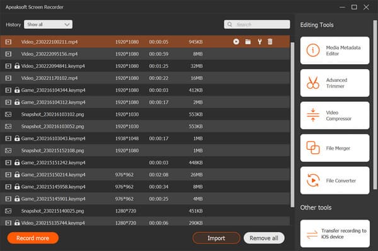Click the Remove all button
378x251 pixels.
[x=264, y=238]
